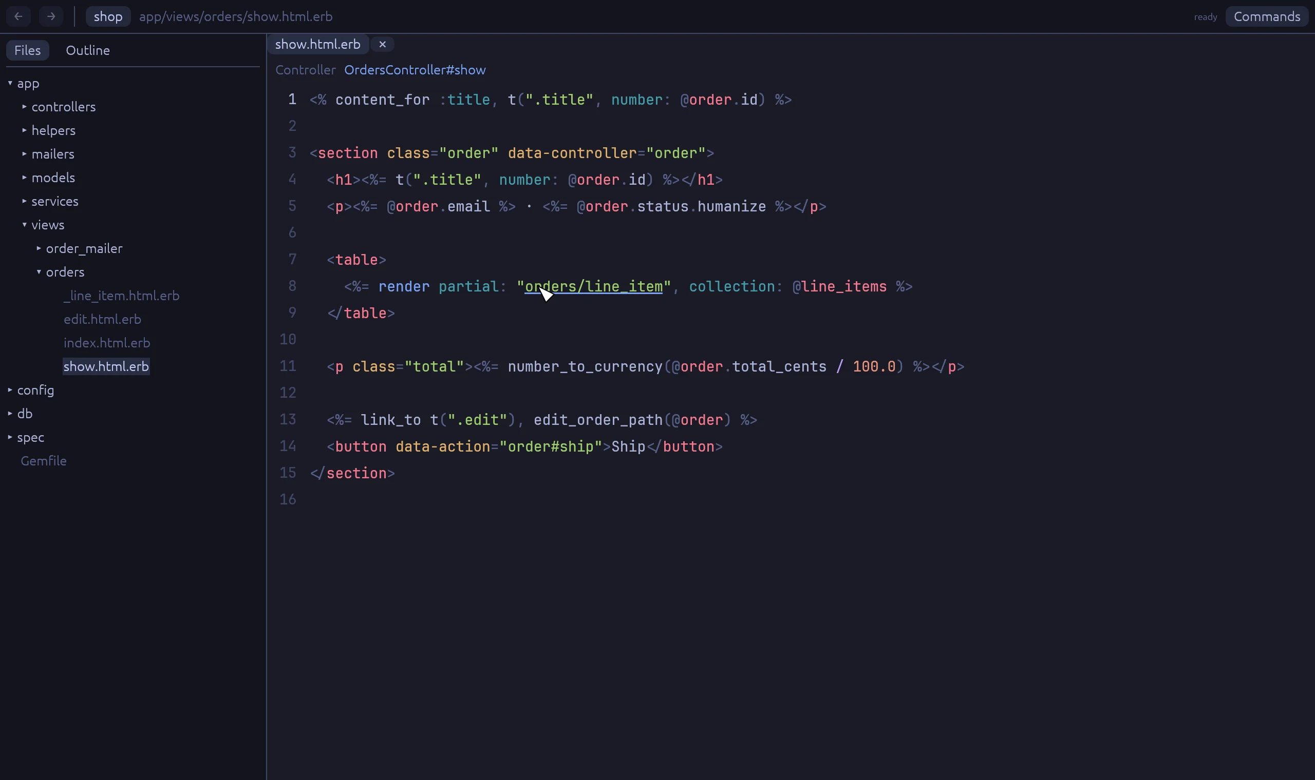Collapse the orders folder
Image resolution: width=1315 pixels, height=780 pixels.
61,272
